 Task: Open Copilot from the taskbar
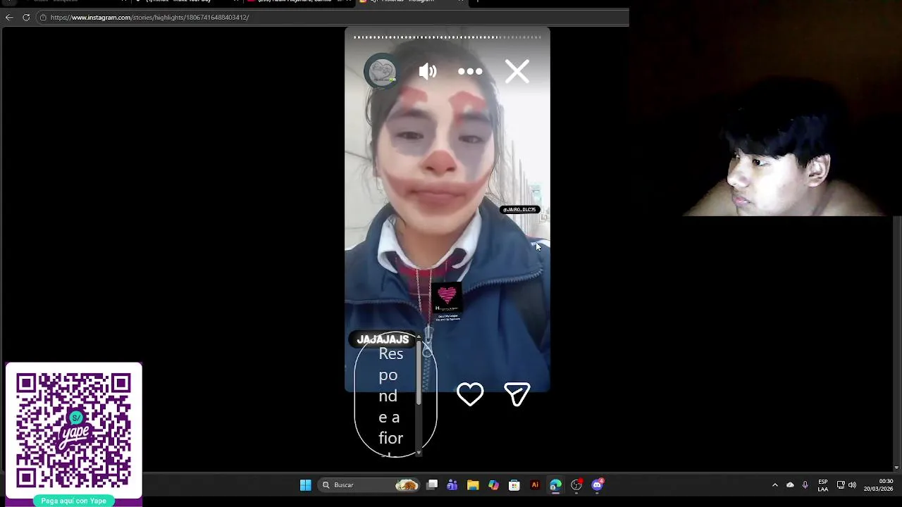493,484
